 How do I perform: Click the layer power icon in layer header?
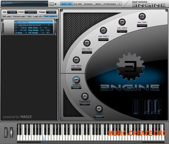pos(16,22)
